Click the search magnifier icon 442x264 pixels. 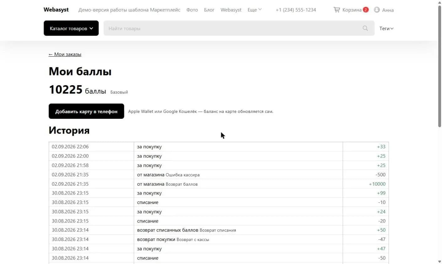click(x=365, y=28)
